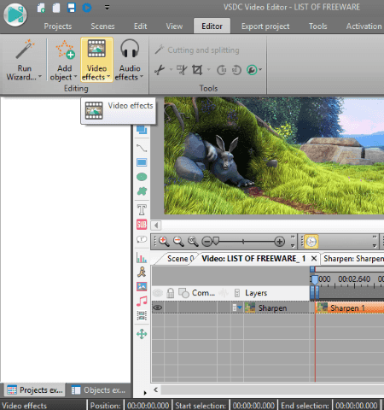
Task: Select the rectangle shape tool
Action: (142, 162)
